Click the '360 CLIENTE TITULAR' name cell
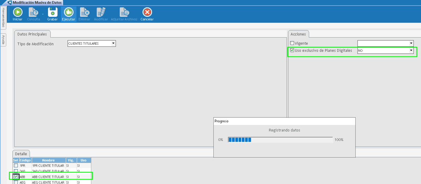 click(x=48, y=171)
